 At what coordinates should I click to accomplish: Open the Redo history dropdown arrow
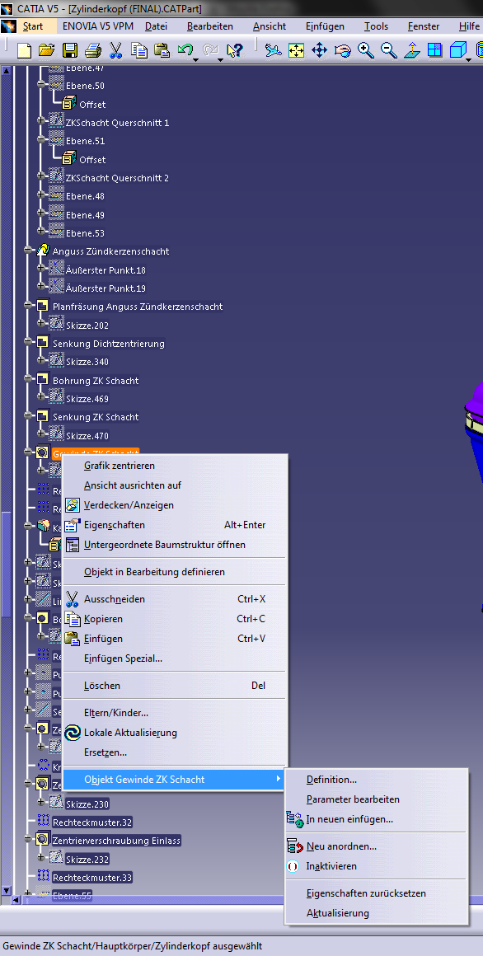tap(220, 59)
